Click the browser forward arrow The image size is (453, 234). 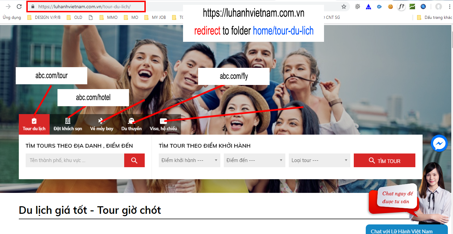click(9, 6)
